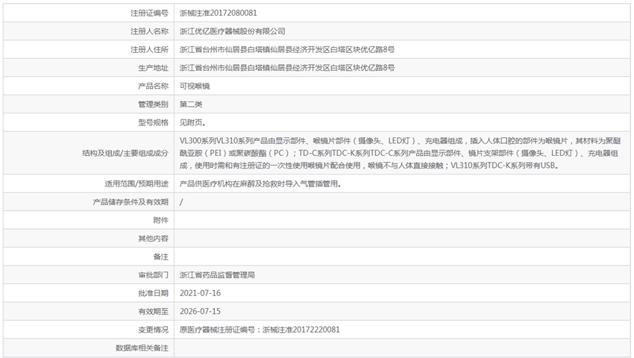Click the slash value in storage conditions row
The image size is (634, 358).
181,202
